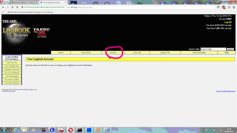Click the Search Help input field
This screenshot has width=237, height=133.
click(213, 49)
